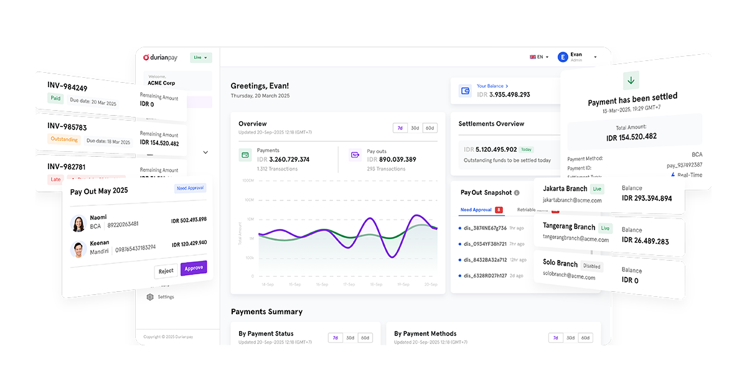Open the Your Balance link
The width and height of the screenshot is (747, 392).
point(492,86)
